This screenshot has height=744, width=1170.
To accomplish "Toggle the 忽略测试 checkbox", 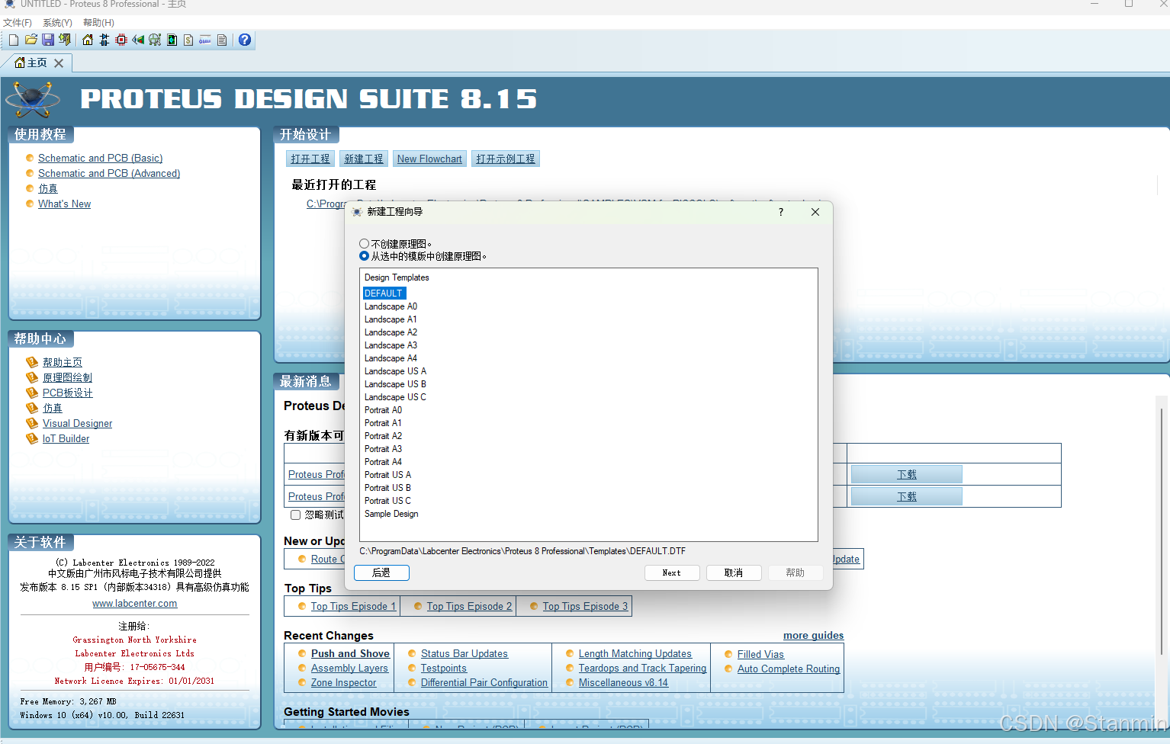I will tap(296, 515).
